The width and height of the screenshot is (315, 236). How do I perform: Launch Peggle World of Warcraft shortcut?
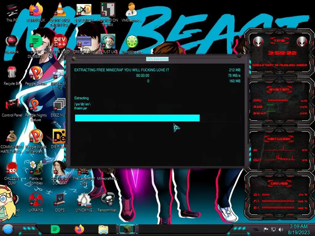(x=36, y=141)
